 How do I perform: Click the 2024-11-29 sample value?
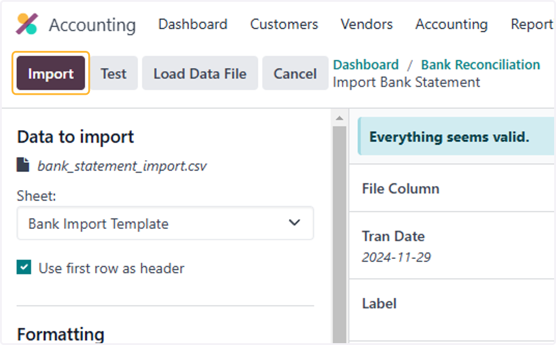click(x=396, y=257)
